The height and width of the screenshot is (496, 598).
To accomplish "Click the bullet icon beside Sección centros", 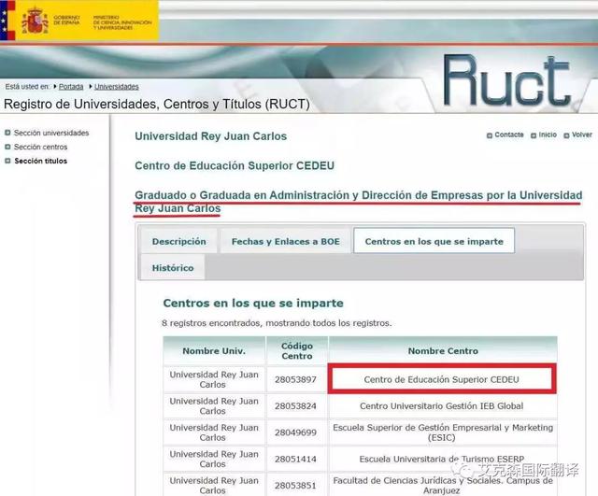I will pos(7,147).
